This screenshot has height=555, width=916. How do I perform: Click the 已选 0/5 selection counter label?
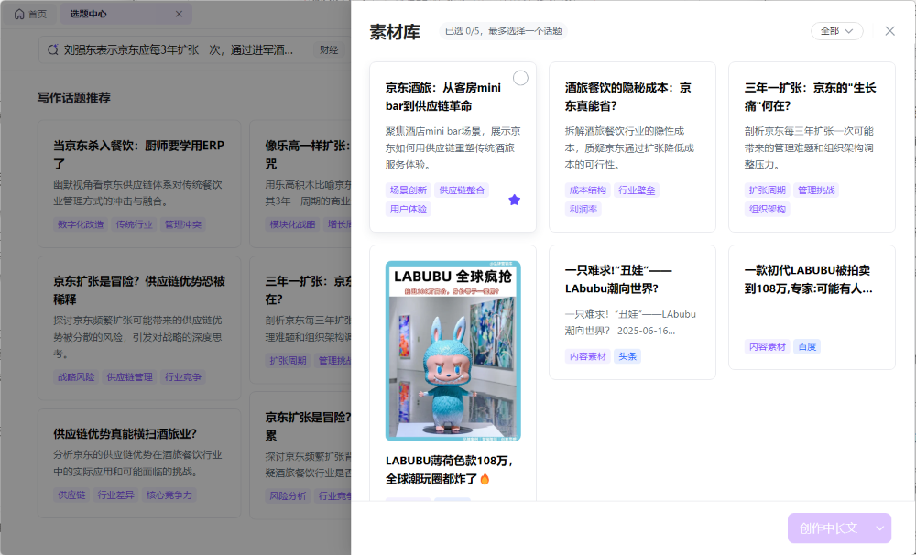click(503, 31)
